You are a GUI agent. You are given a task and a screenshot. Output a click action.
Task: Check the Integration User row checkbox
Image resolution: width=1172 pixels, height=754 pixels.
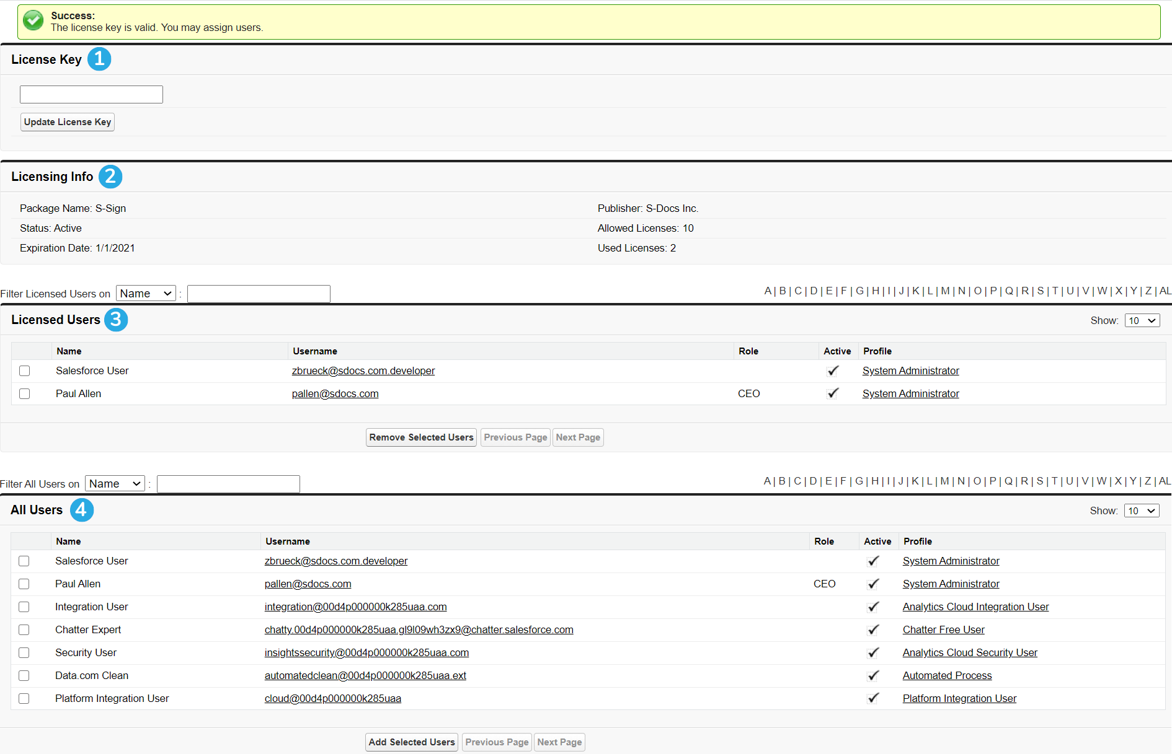point(24,607)
